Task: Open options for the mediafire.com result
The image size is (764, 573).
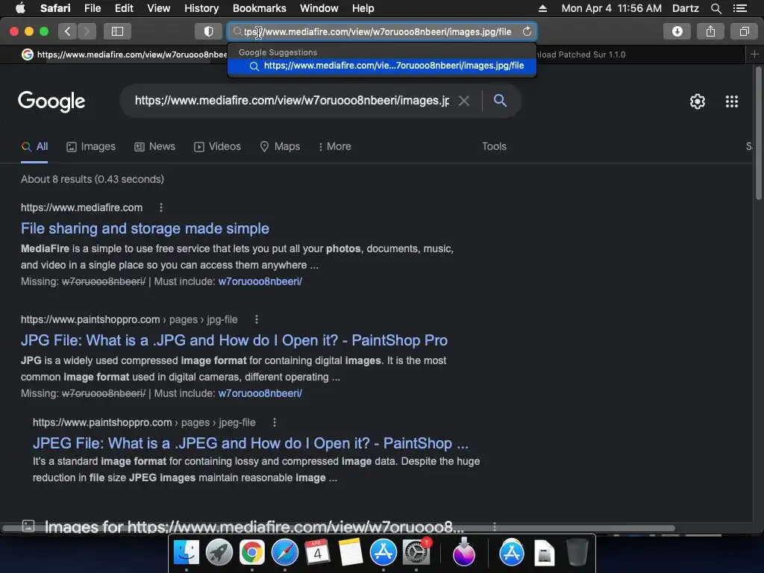Action: click(161, 207)
